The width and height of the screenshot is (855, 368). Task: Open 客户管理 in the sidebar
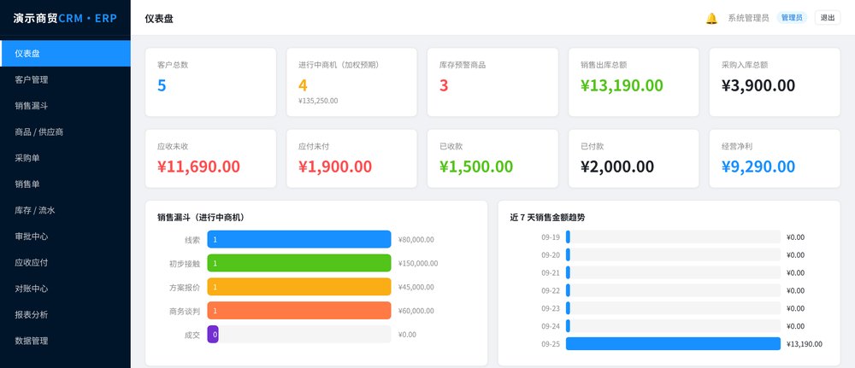(x=66, y=79)
